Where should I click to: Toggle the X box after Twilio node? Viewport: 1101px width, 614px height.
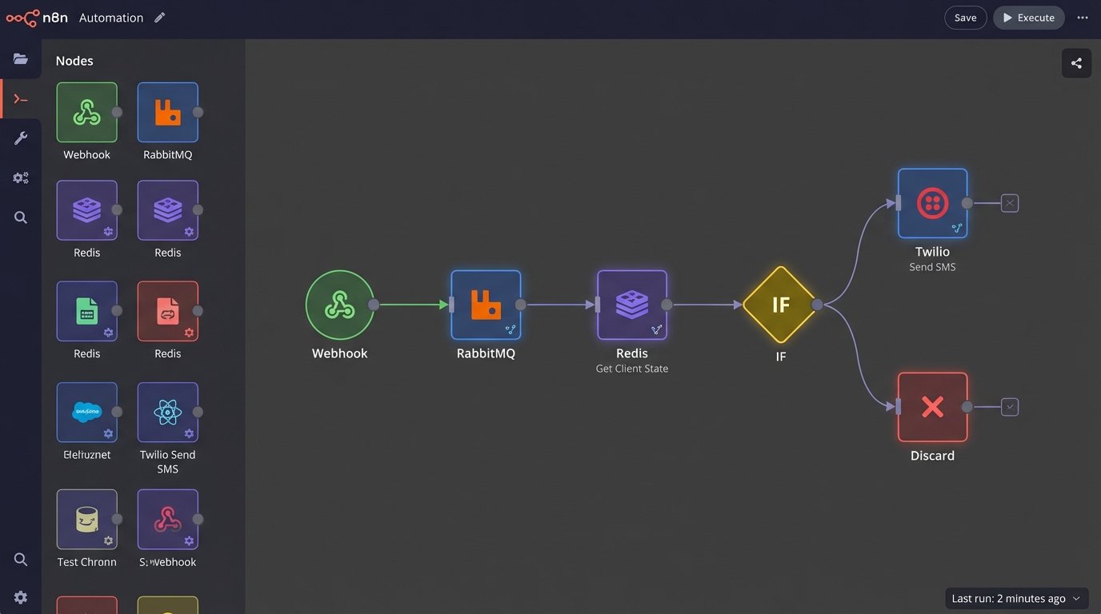pos(1010,203)
